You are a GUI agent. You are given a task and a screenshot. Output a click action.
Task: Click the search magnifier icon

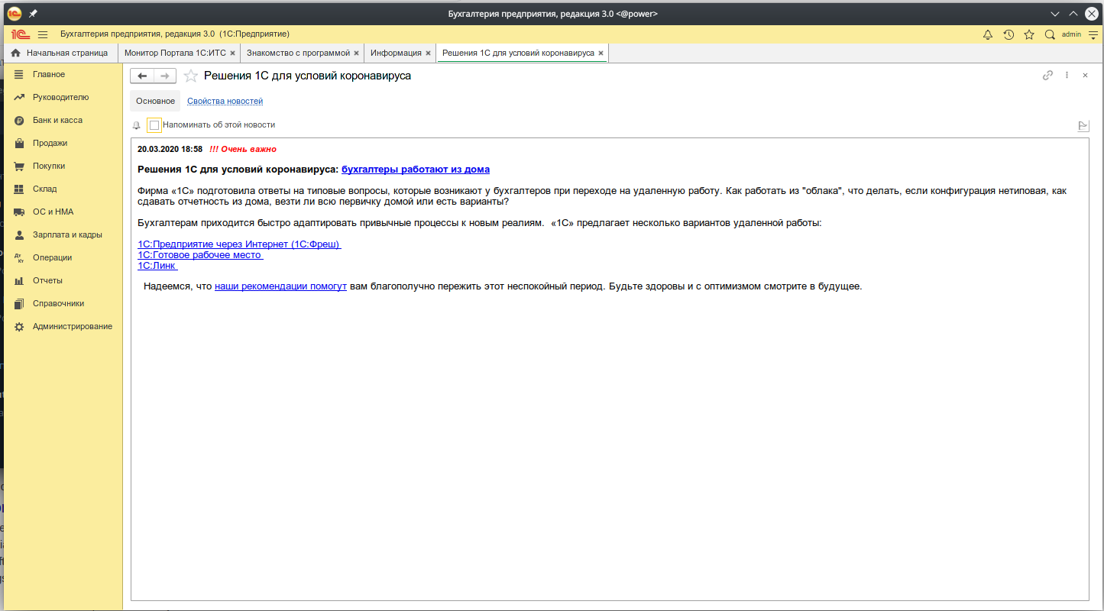(x=1050, y=34)
